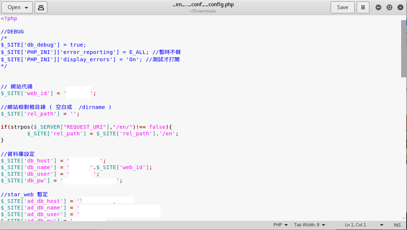
Task: Click the db_name line
Action: tap(76, 167)
